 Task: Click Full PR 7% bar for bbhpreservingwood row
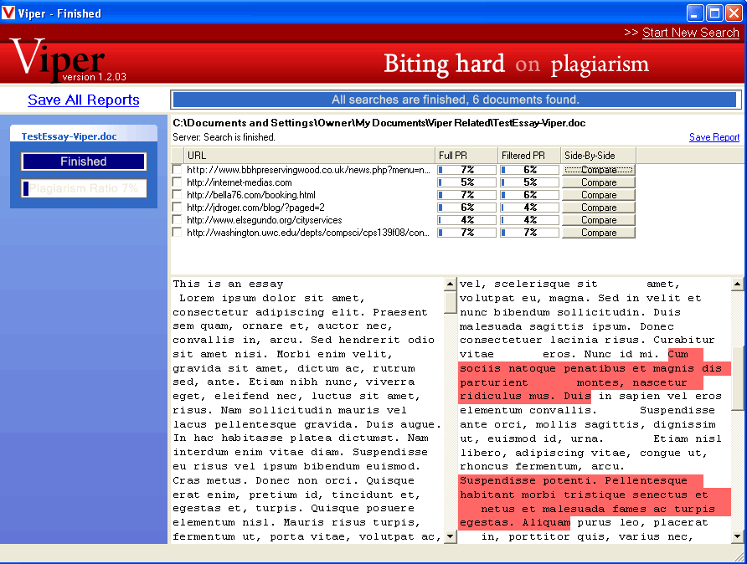[467, 169]
